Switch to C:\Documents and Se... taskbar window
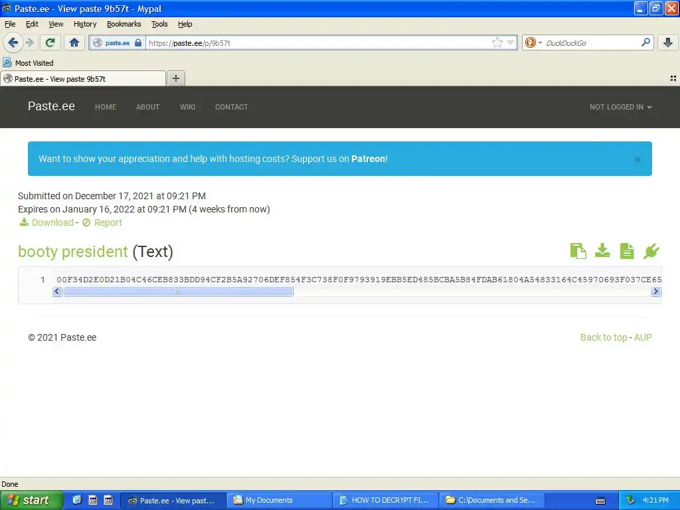 (x=492, y=501)
